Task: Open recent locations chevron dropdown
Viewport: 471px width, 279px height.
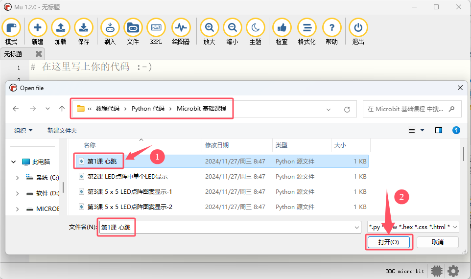Action: 47,109
